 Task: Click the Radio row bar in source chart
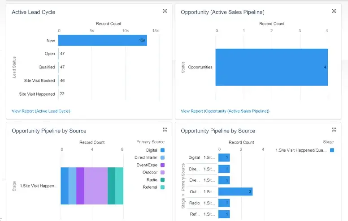(x=224, y=203)
